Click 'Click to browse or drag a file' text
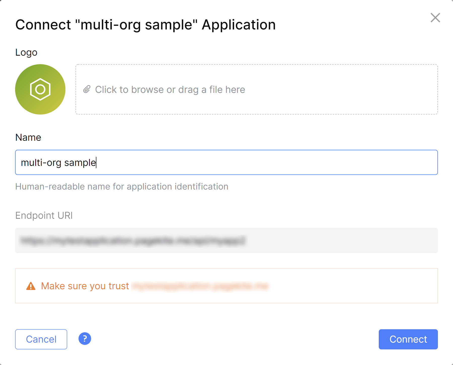This screenshot has height=365, width=453. pyautogui.click(x=170, y=90)
